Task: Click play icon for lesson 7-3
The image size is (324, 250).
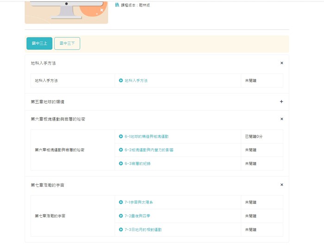Action: 121,230
